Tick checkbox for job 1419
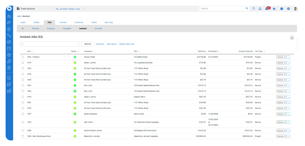The image size is (305, 146). (23, 97)
